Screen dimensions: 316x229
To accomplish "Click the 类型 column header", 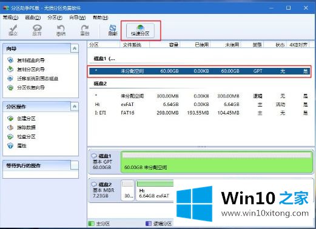I will click(252, 45).
